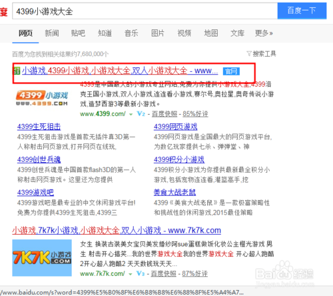Open the 音乐 tab
This screenshot has height=296, width=333.
click(131, 33)
